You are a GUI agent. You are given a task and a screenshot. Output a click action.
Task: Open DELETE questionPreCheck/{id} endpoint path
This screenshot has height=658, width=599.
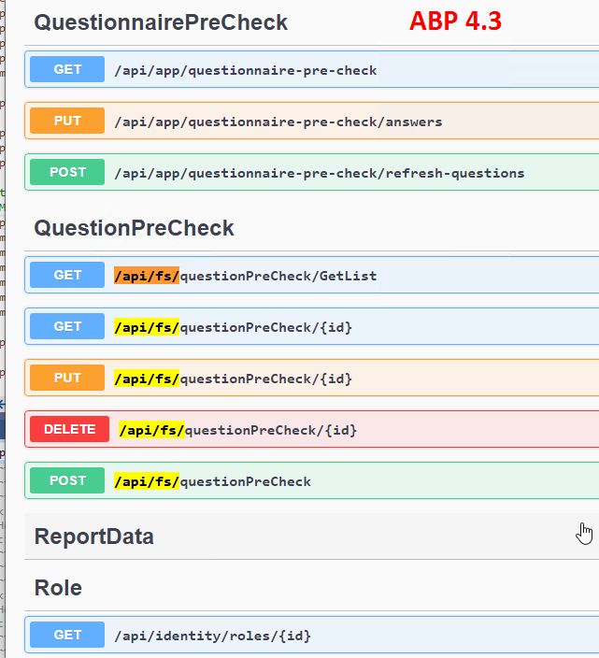tap(237, 430)
